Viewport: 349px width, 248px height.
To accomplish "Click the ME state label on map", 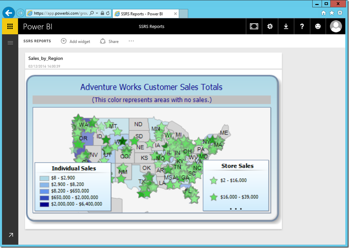I will [224, 133].
